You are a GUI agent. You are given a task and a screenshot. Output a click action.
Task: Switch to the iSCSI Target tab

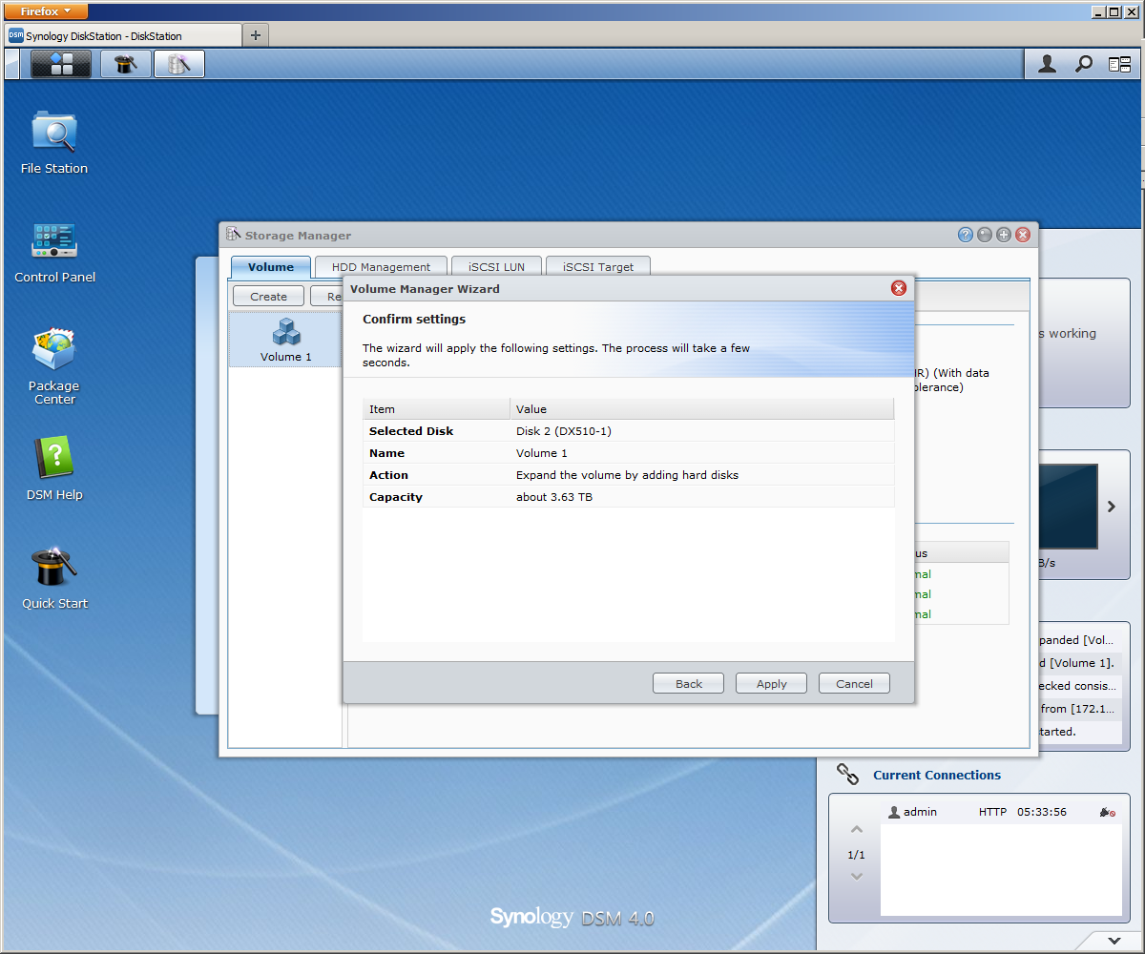597,267
